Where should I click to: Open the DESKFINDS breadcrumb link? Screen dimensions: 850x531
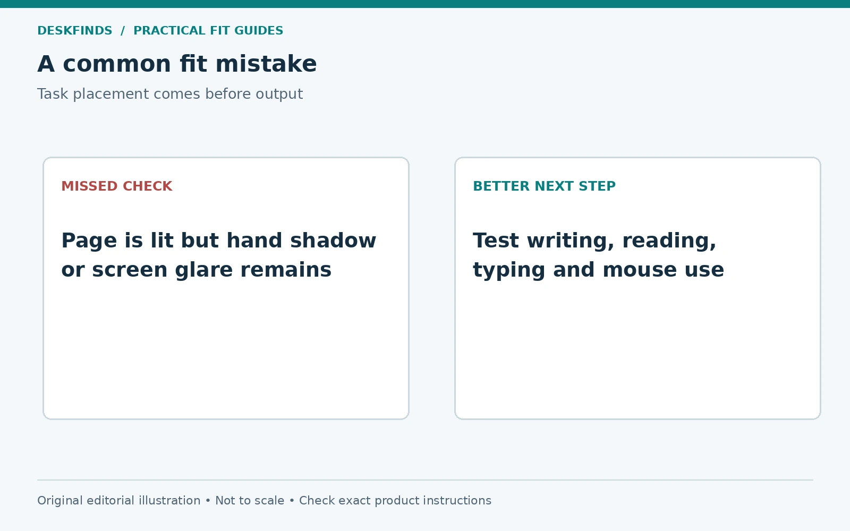point(75,31)
